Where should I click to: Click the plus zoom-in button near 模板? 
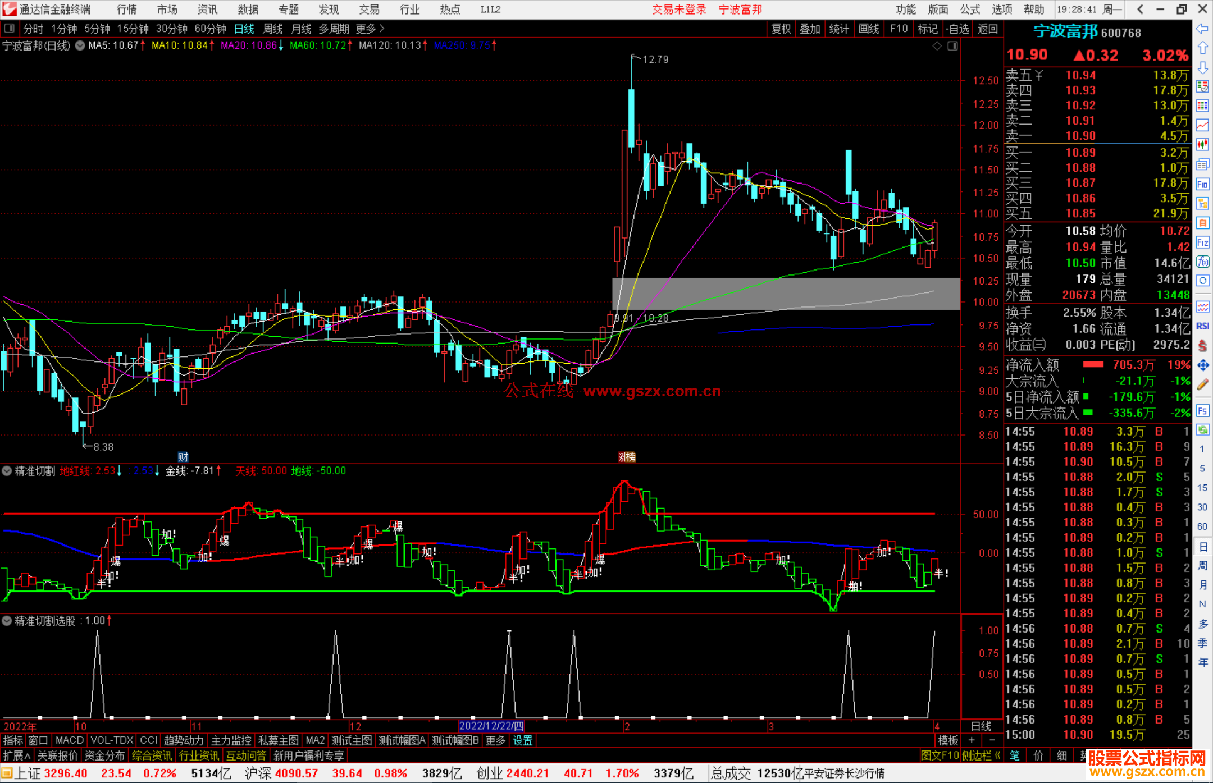(x=972, y=740)
